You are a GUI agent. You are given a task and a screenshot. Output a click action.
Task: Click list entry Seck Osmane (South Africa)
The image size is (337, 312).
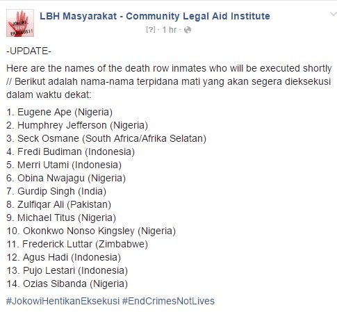(x=106, y=138)
